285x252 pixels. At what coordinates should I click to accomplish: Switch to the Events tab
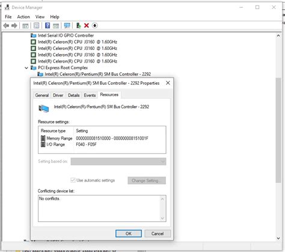pos(90,95)
